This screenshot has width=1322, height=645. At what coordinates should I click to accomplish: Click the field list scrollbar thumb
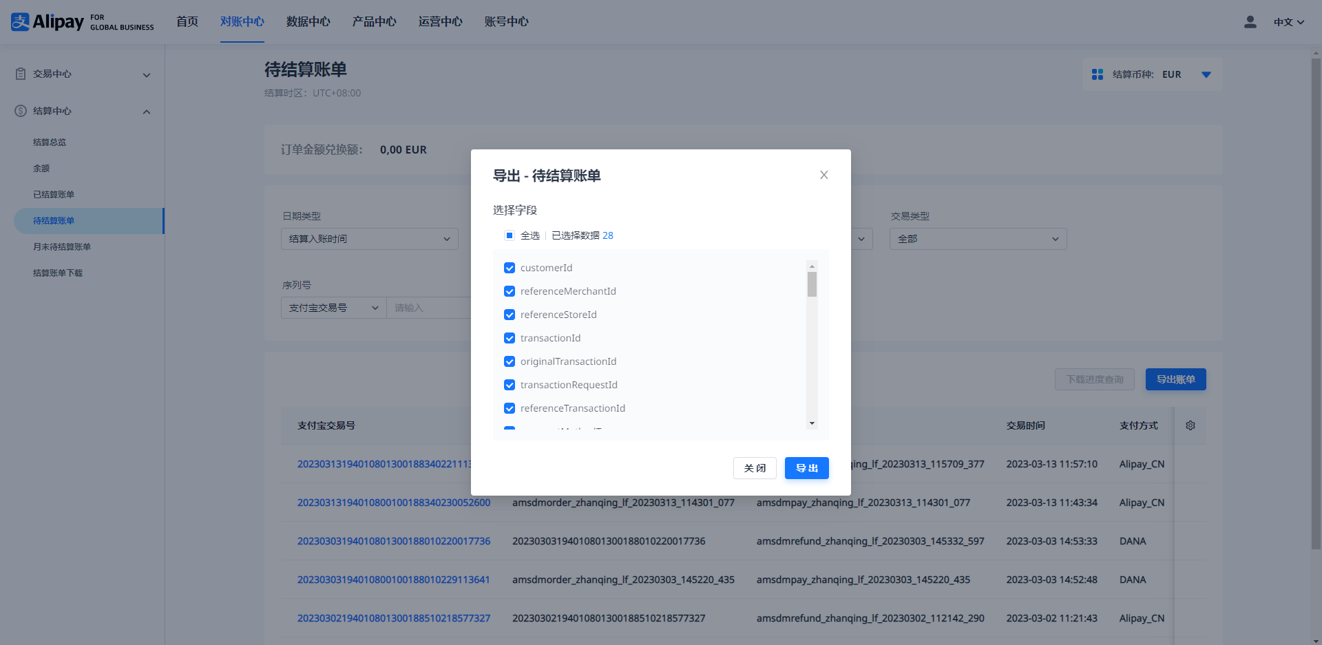pos(812,284)
